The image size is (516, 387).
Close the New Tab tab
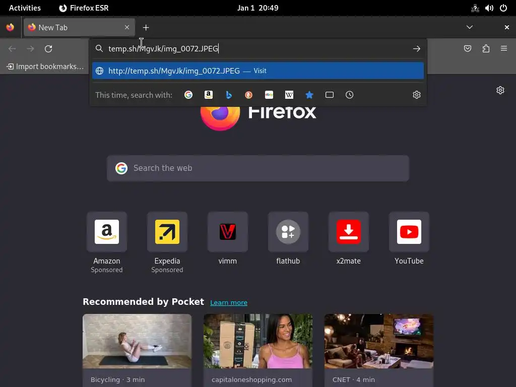point(127,27)
